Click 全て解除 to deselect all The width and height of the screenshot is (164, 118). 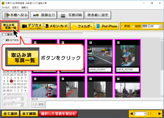click(29, 114)
